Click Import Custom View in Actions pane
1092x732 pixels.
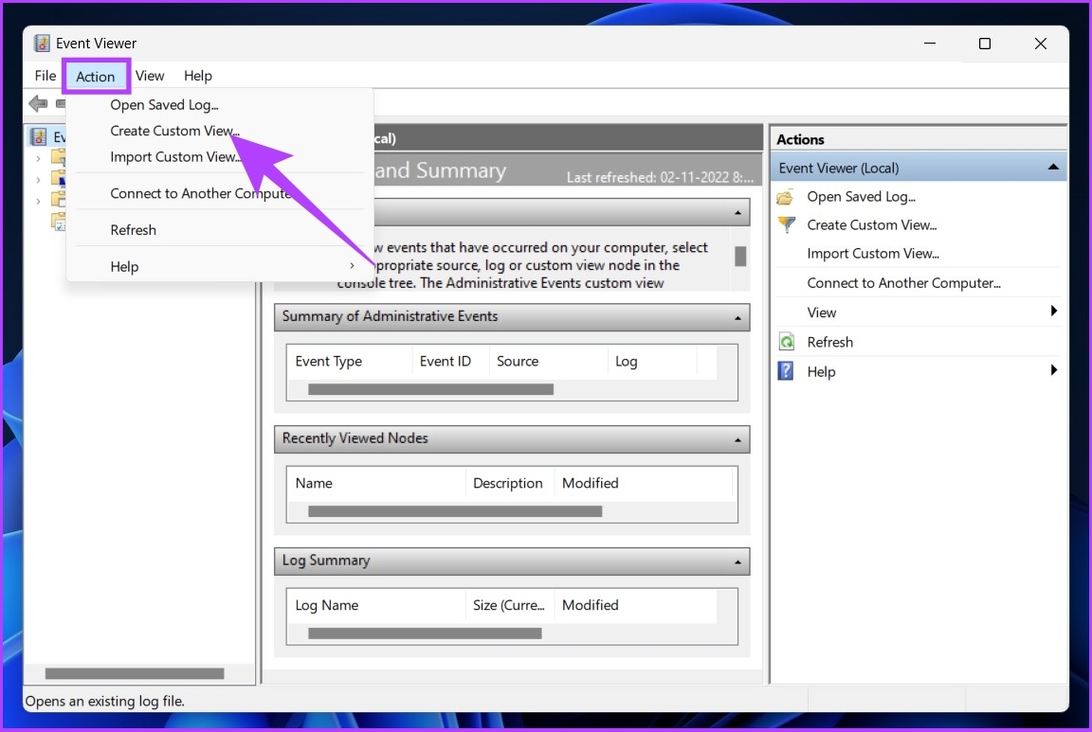pyautogui.click(x=872, y=254)
